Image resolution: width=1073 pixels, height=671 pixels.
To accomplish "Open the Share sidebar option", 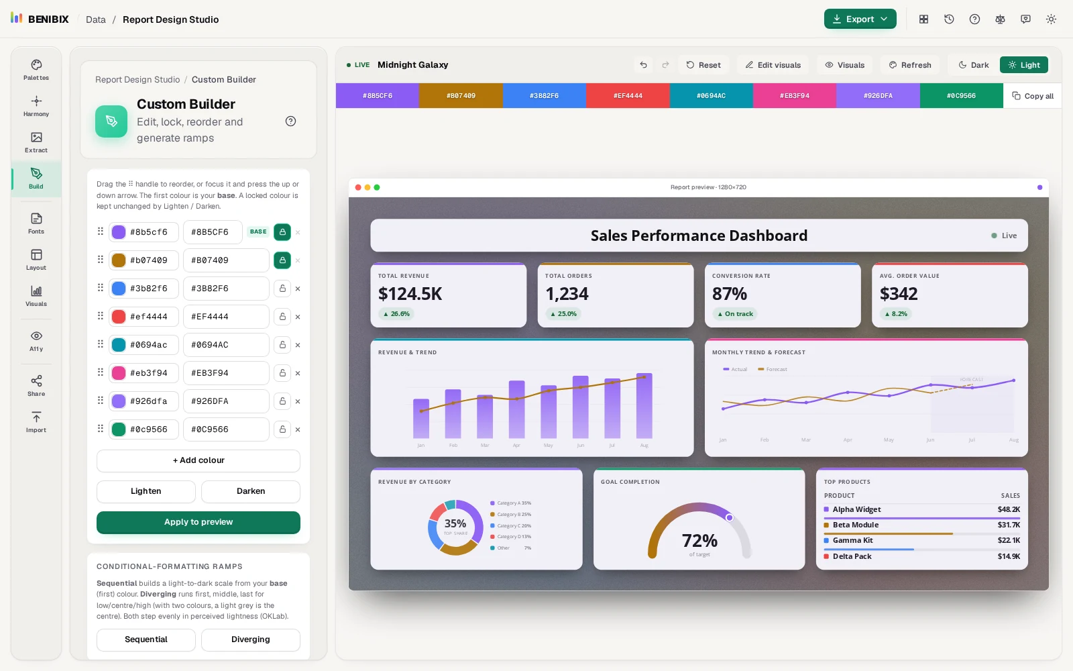I will [36, 386].
